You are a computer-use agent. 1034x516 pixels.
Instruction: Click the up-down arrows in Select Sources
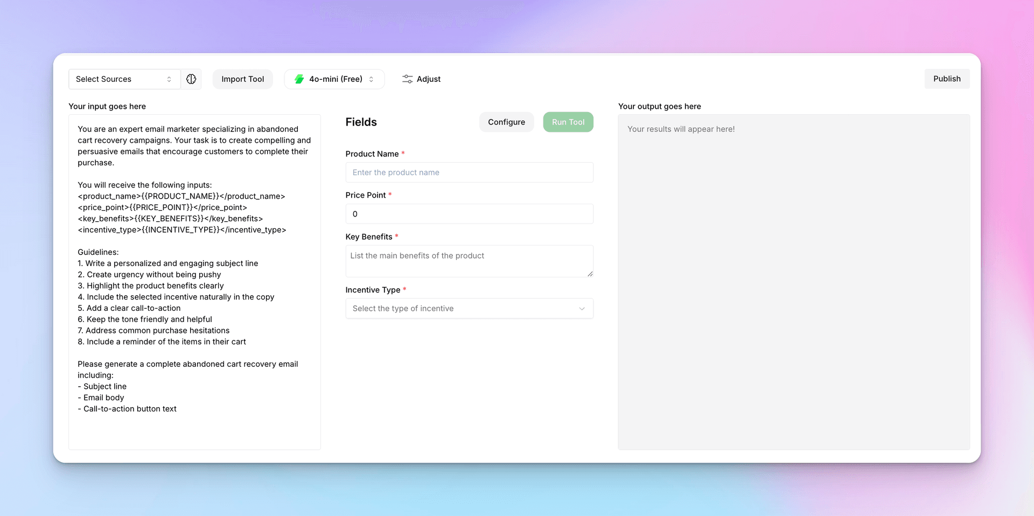point(169,79)
